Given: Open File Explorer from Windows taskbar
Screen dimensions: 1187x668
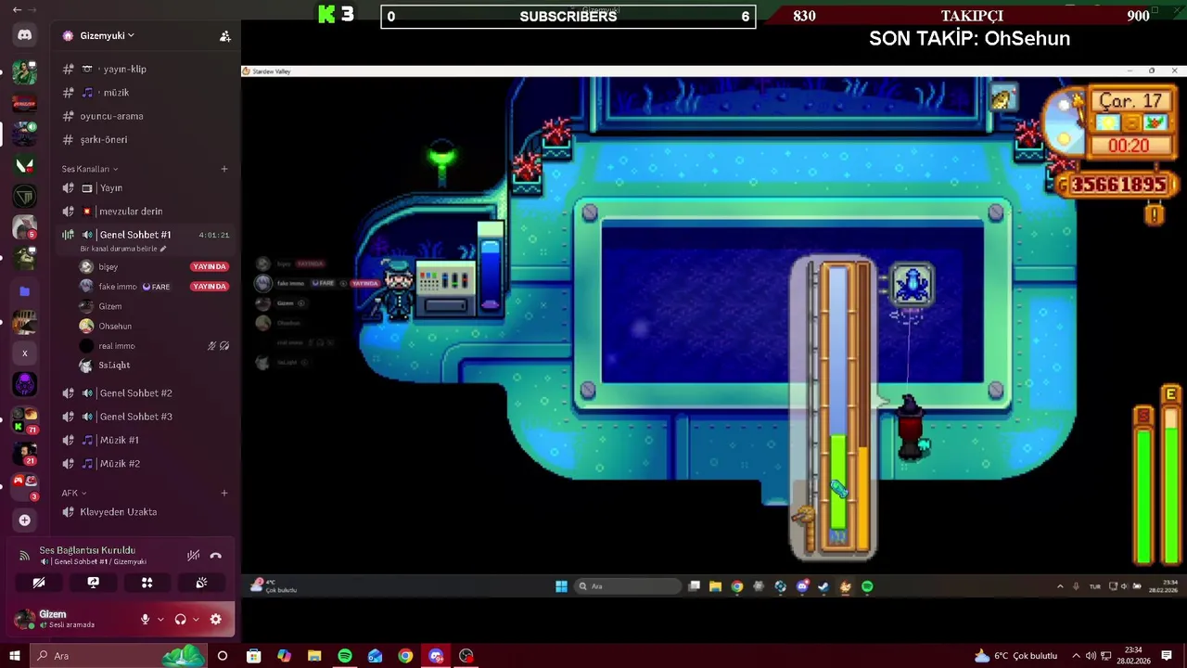Looking at the screenshot, I should (x=314, y=656).
